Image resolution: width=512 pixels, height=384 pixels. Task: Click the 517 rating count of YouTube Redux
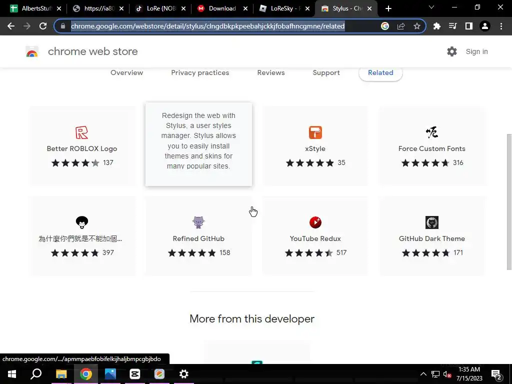pos(341,252)
